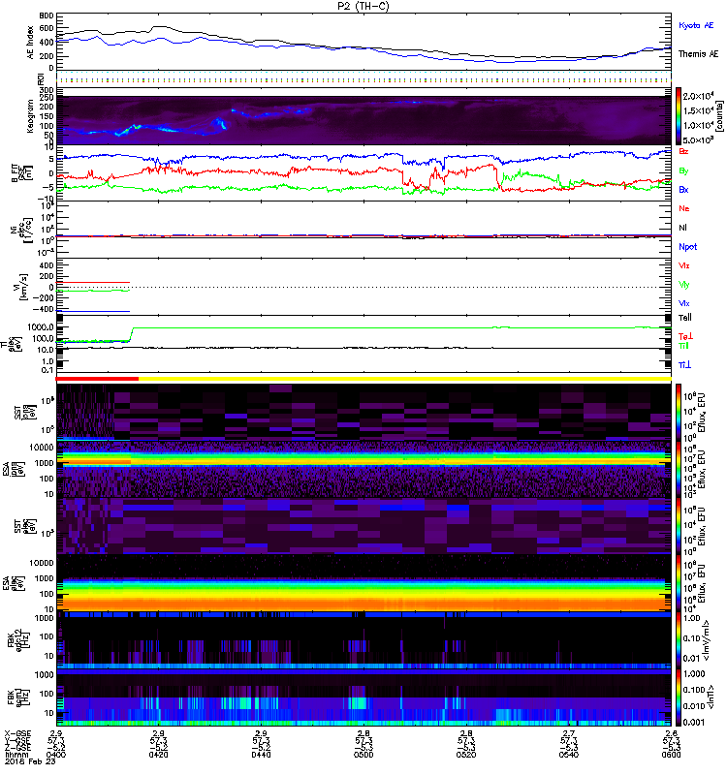The height and width of the screenshot is (775, 727).
Task: Select the 0500 time tick label
Action: tap(363, 755)
